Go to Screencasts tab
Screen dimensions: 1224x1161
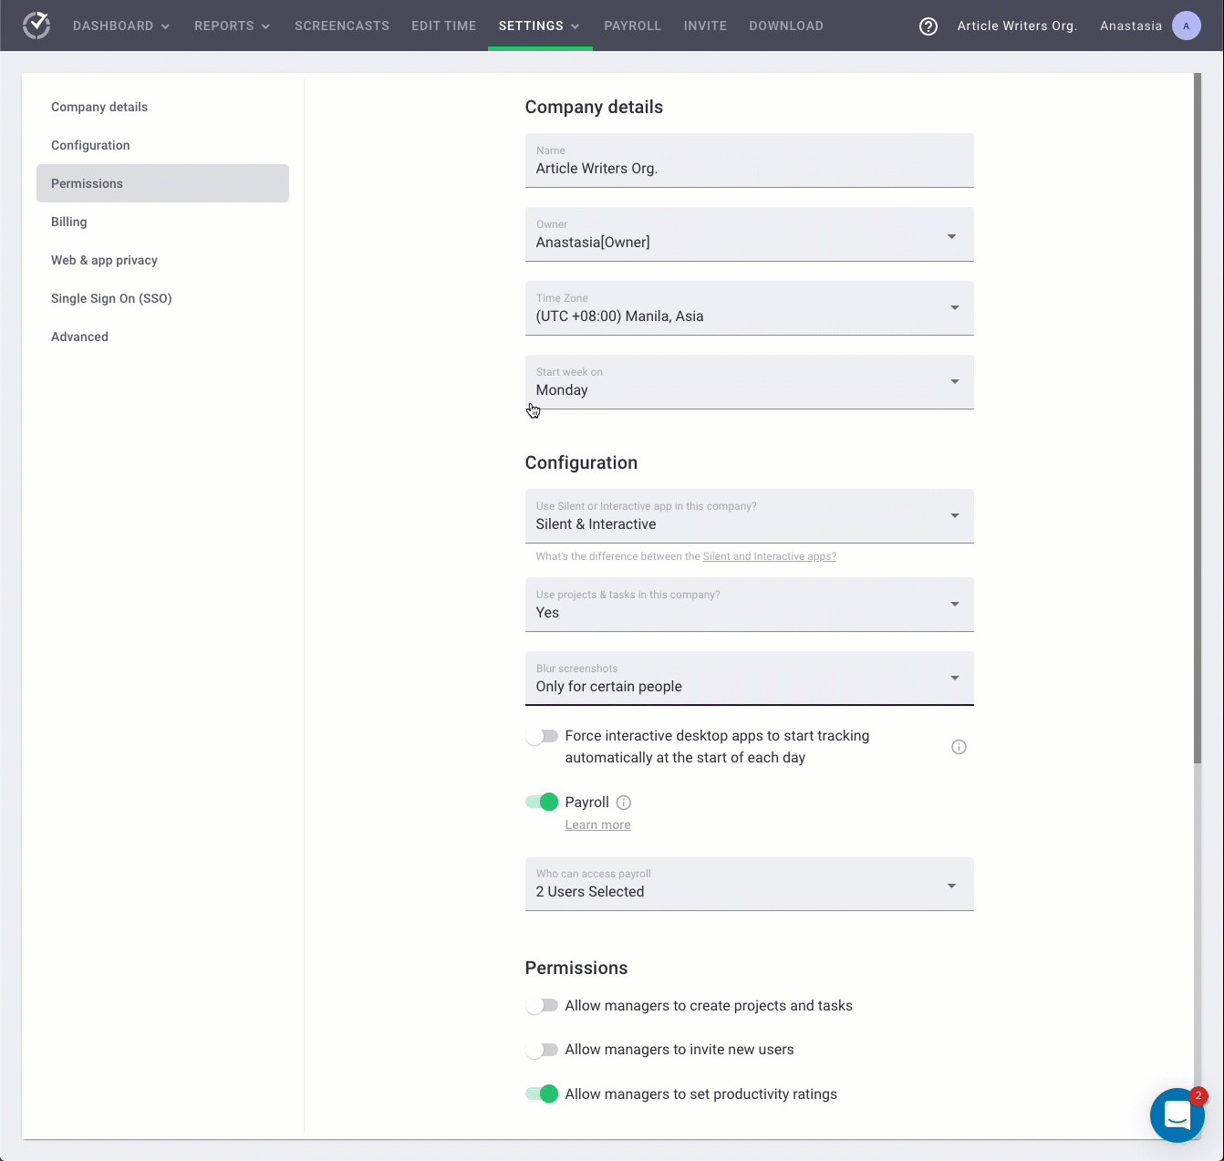(x=342, y=26)
